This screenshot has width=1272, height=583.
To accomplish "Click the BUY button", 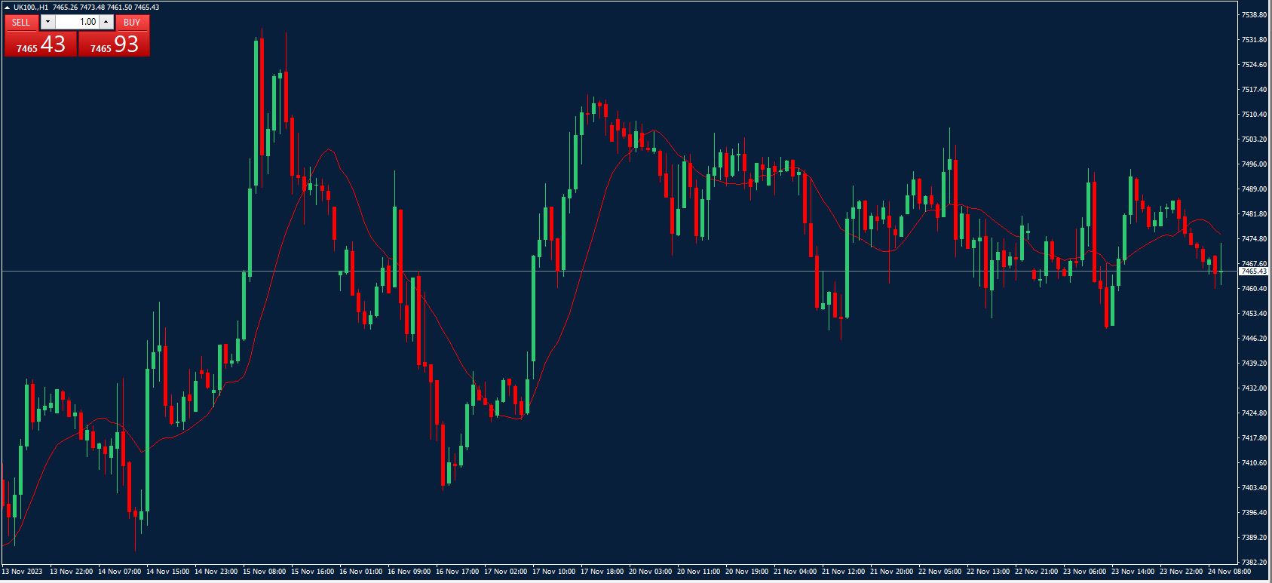I will pos(132,23).
